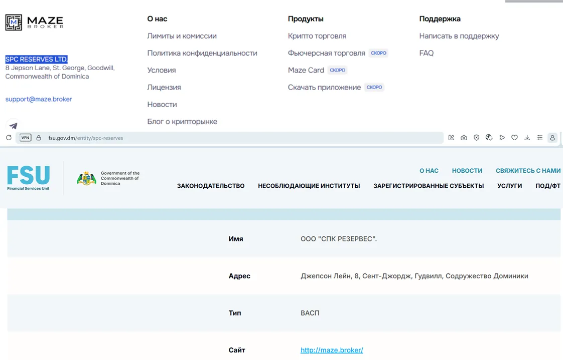Viewport: 563px width, 360px height.
Task: Click the site lock security icon
Action: pos(39,138)
